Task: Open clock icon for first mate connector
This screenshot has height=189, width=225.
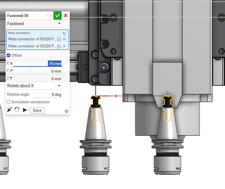Action: (x=59, y=39)
